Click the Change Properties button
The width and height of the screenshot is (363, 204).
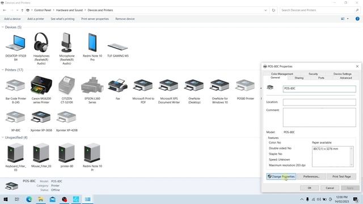tap(281, 176)
